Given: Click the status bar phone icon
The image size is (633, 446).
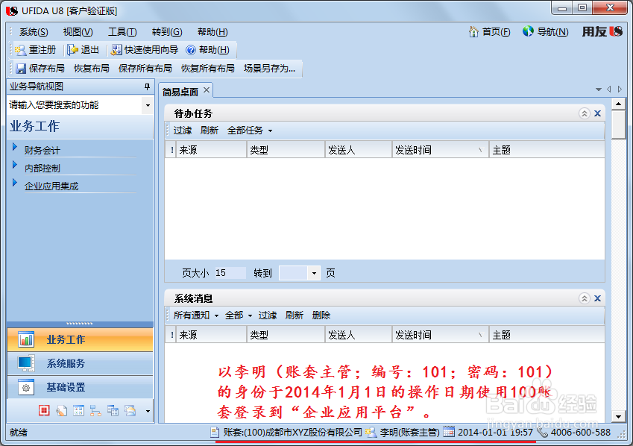Looking at the screenshot, I should tap(542, 433).
